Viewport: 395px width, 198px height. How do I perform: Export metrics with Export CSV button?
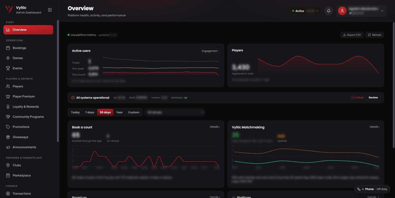(352, 35)
